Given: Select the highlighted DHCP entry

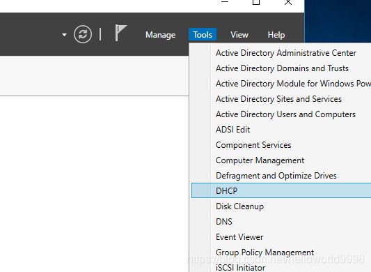Looking at the screenshot, I should pyautogui.click(x=281, y=190).
